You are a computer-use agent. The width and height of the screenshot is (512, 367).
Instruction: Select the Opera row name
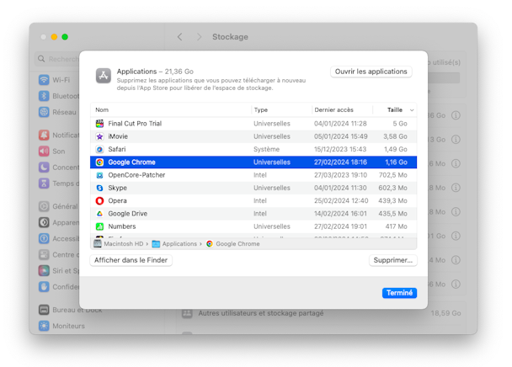117,201
